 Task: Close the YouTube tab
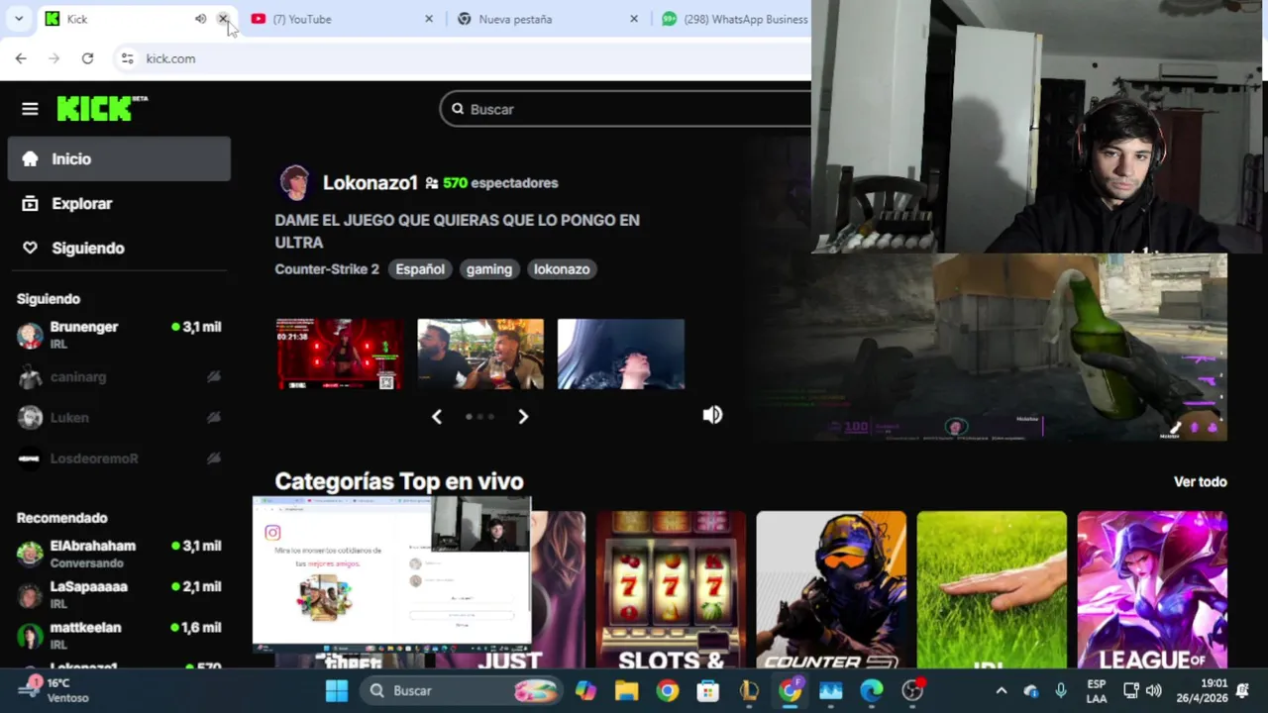pos(428,19)
